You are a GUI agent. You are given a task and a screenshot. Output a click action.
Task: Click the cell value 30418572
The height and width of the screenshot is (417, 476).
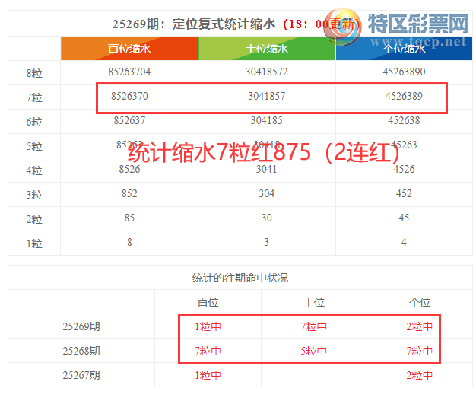(267, 72)
